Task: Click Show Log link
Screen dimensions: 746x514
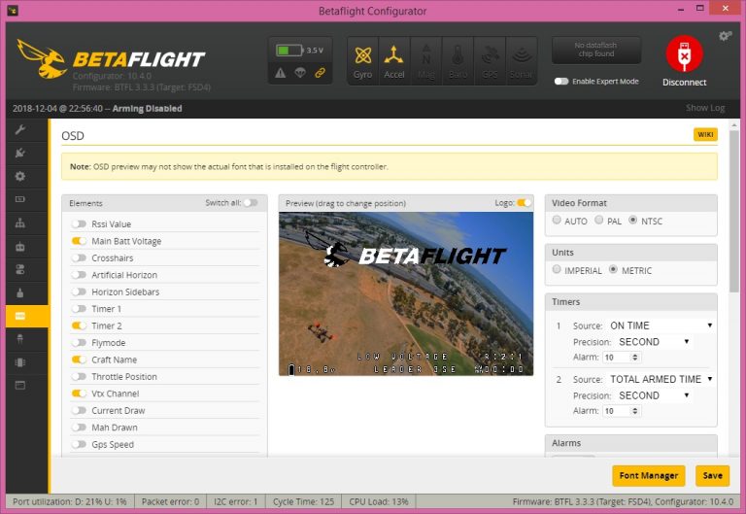Action: pos(705,108)
